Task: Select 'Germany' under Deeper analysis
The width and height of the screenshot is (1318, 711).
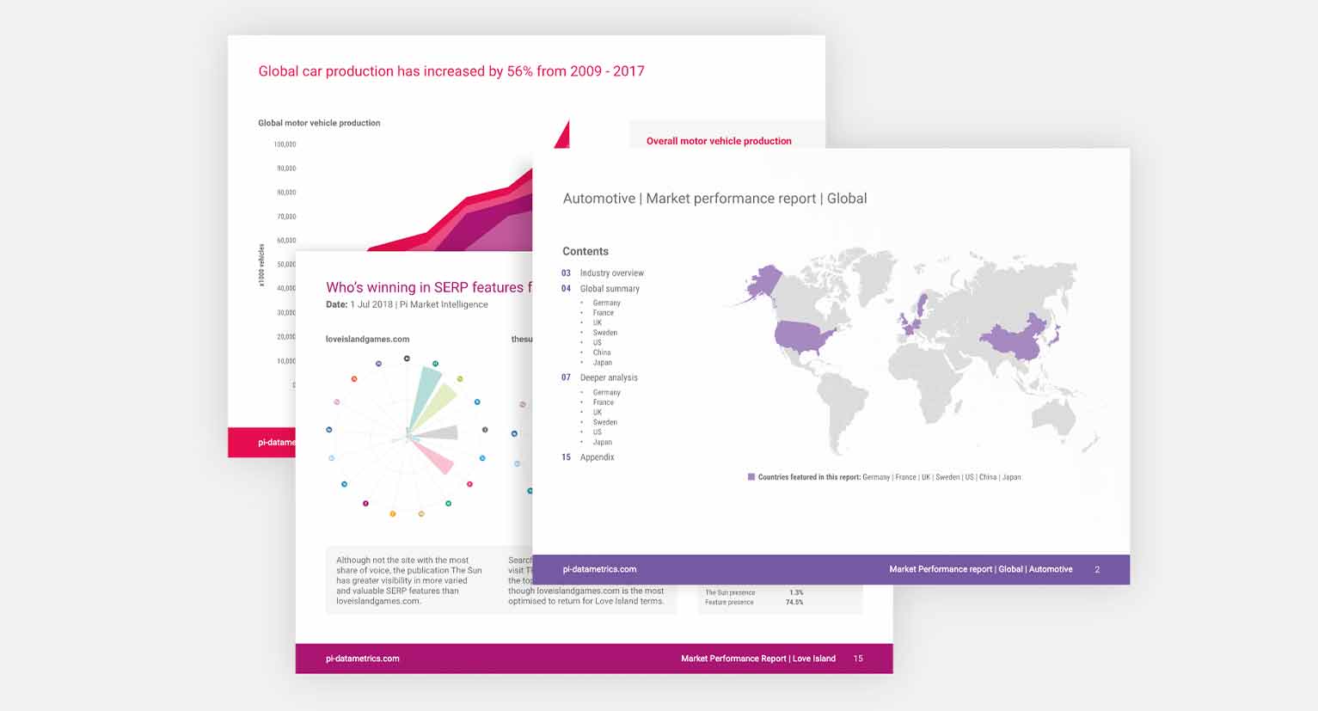Action: pos(606,392)
